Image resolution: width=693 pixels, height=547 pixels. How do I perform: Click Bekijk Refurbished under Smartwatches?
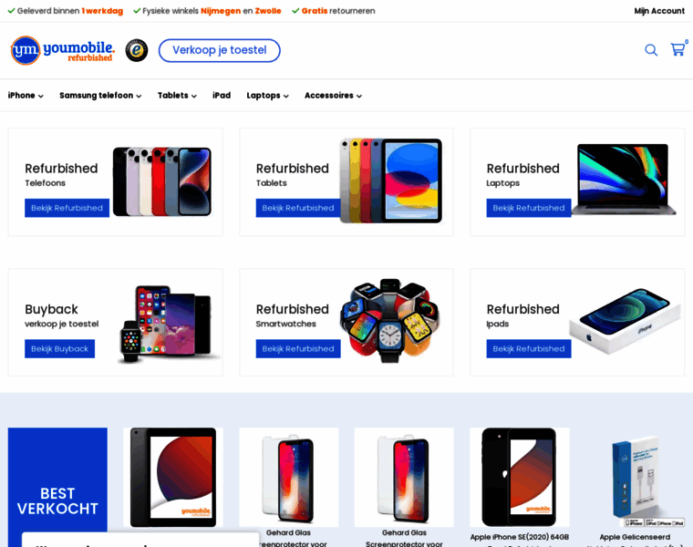298,348
